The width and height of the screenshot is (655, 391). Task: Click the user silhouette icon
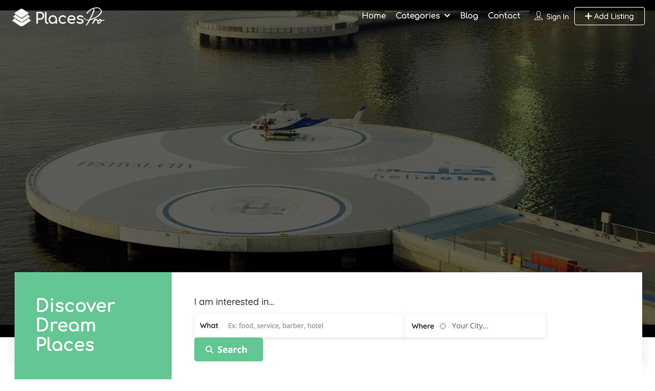coord(538,16)
